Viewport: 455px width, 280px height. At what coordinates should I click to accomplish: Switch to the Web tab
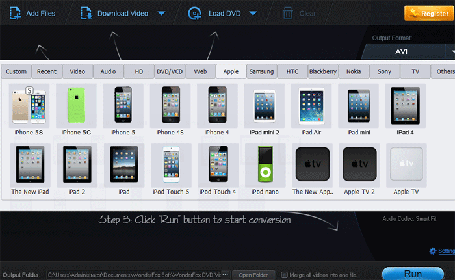(200, 71)
